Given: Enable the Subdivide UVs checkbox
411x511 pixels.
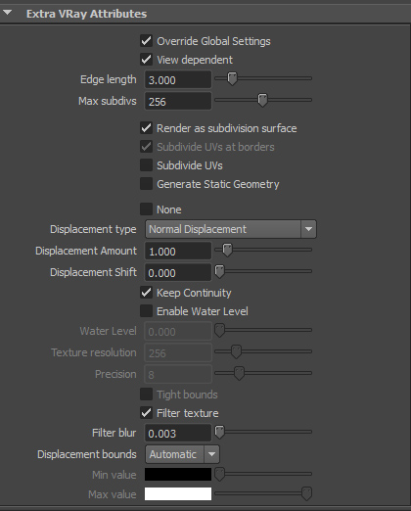Looking at the screenshot, I should coord(146,165).
